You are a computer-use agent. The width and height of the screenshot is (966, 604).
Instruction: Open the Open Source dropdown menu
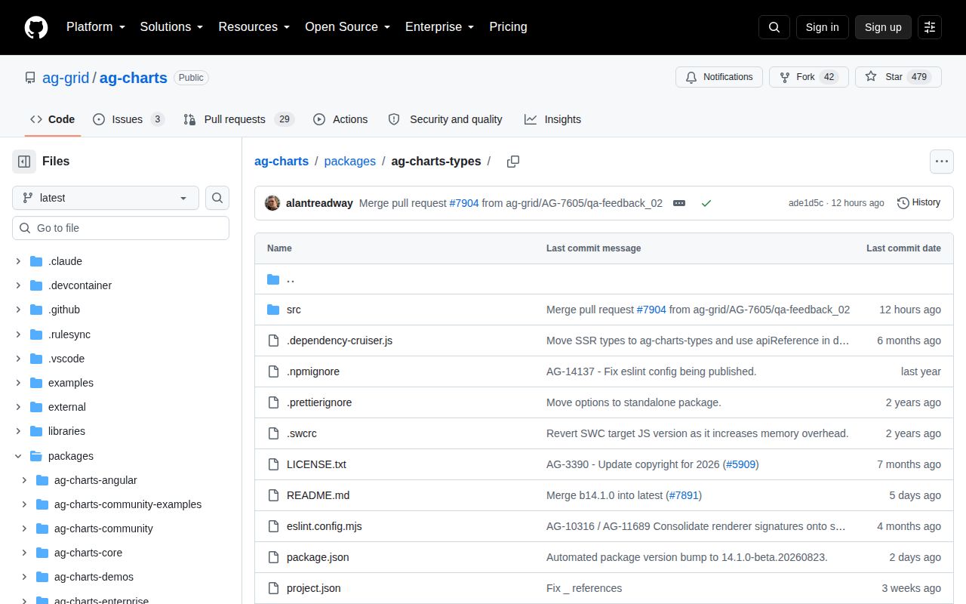click(348, 27)
